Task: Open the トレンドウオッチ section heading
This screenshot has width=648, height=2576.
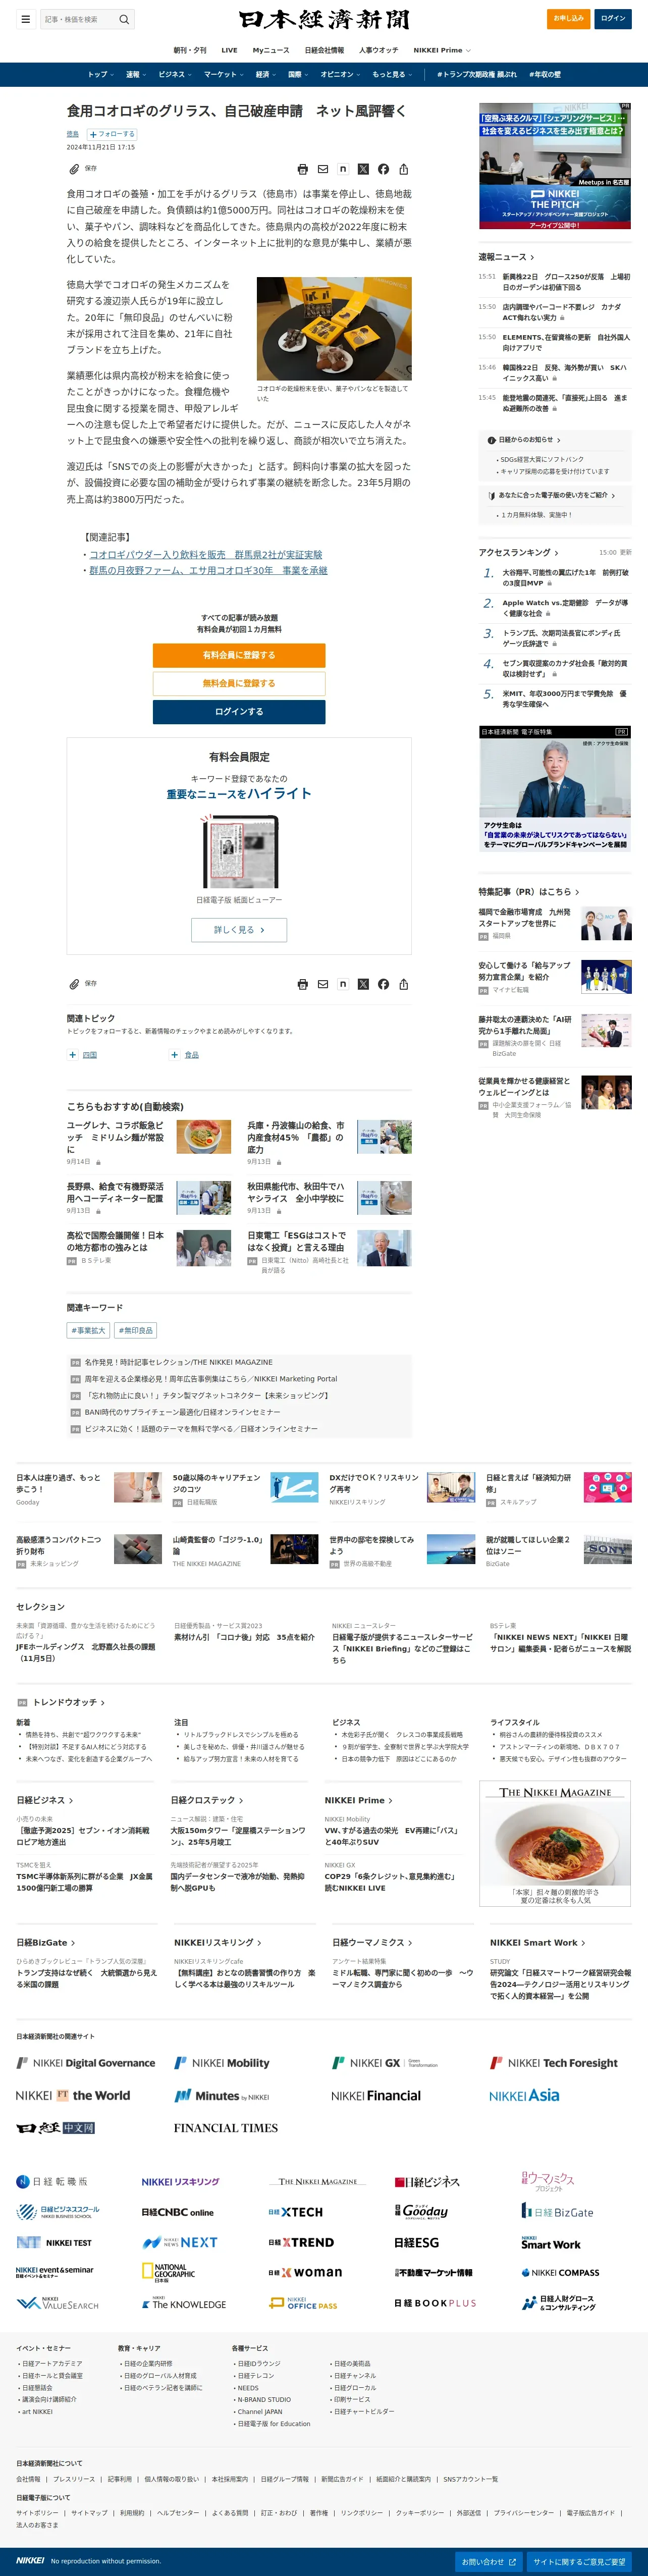Action: (x=65, y=1702)
